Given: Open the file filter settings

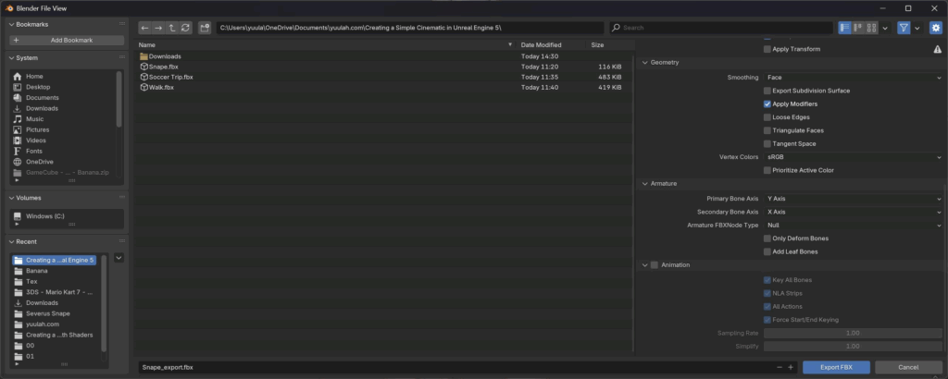Looking at the screenshot, I should tap(904, 29).
